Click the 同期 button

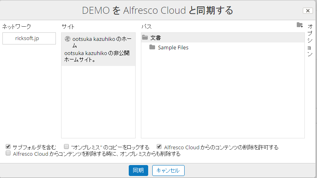point(138,171)
